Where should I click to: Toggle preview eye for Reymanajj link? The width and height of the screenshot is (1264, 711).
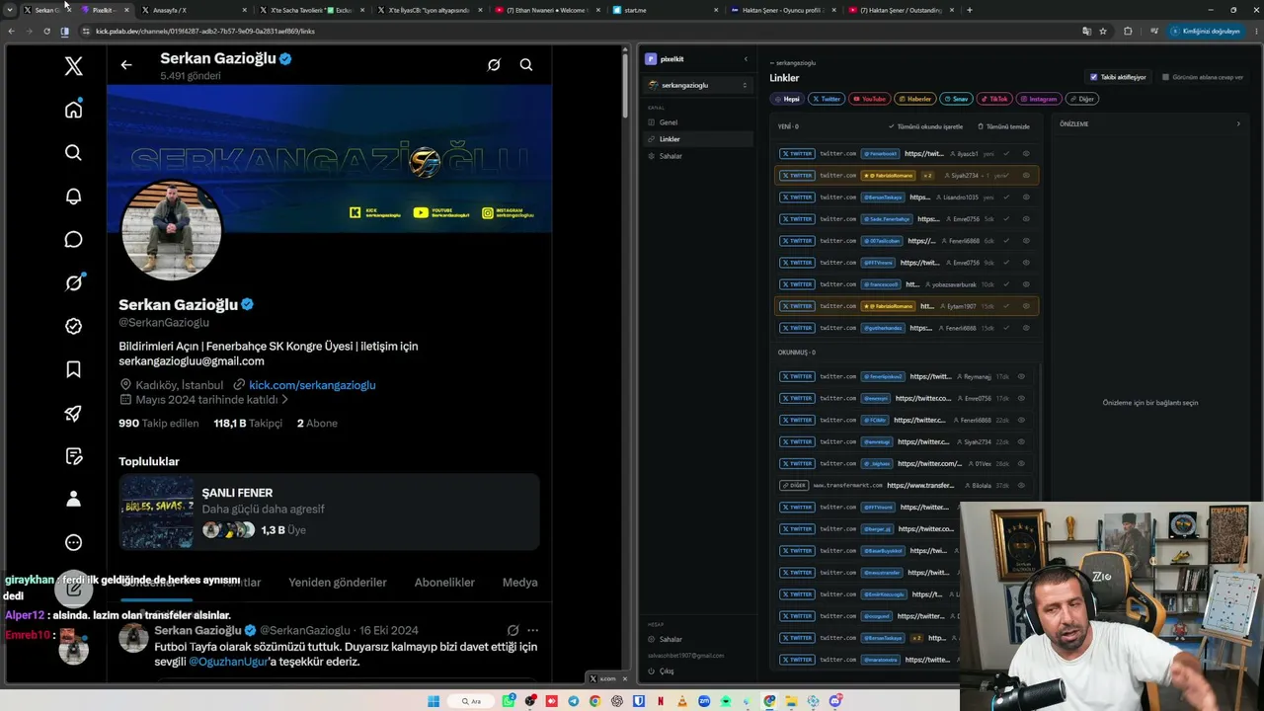click(1021, 376)
